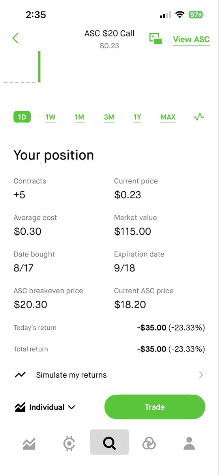This screenshot has width=219, height=475.
Task: Open the account profile icon
Action: (x=189, y=443)
